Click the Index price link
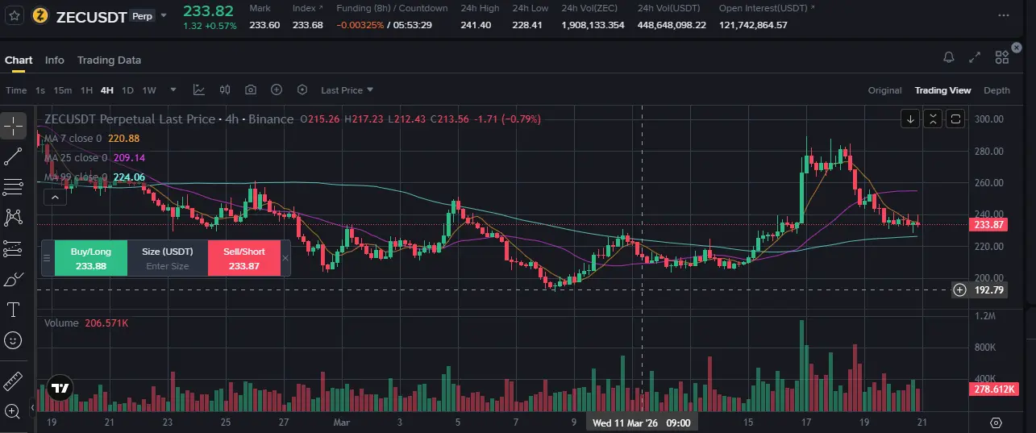Image resolution: width=1036 pixels, height=433 pixels. point(308,8)
